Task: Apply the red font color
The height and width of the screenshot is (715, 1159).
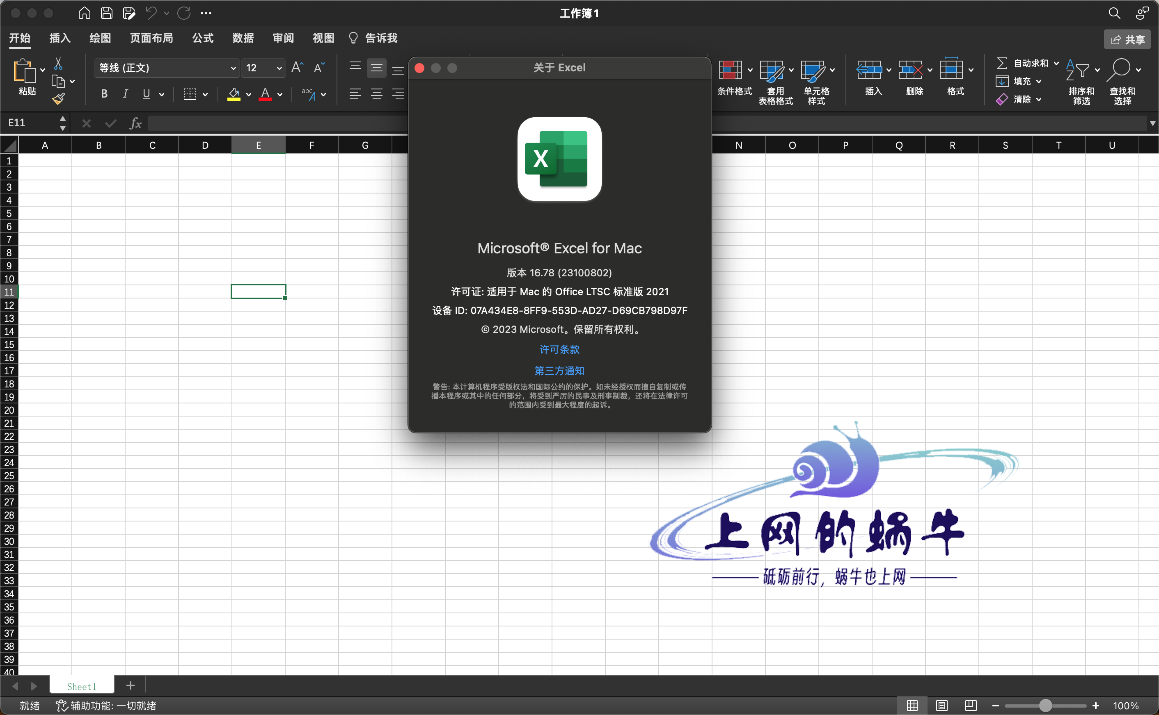Action: click(265, 94)
